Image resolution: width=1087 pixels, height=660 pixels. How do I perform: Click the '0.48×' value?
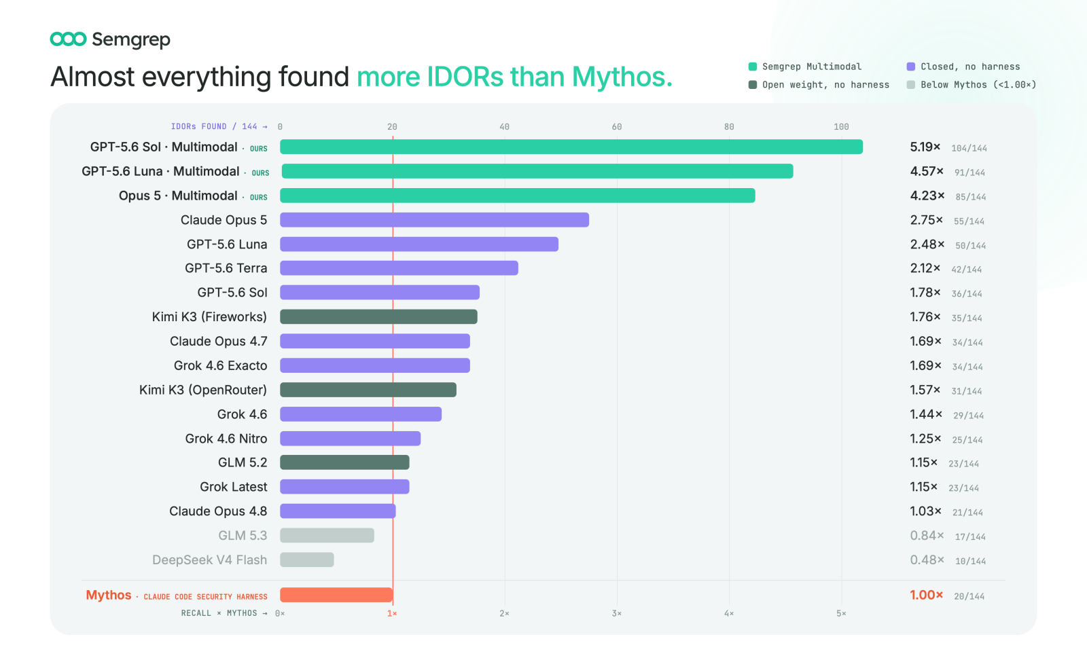(x=927, y=560)
